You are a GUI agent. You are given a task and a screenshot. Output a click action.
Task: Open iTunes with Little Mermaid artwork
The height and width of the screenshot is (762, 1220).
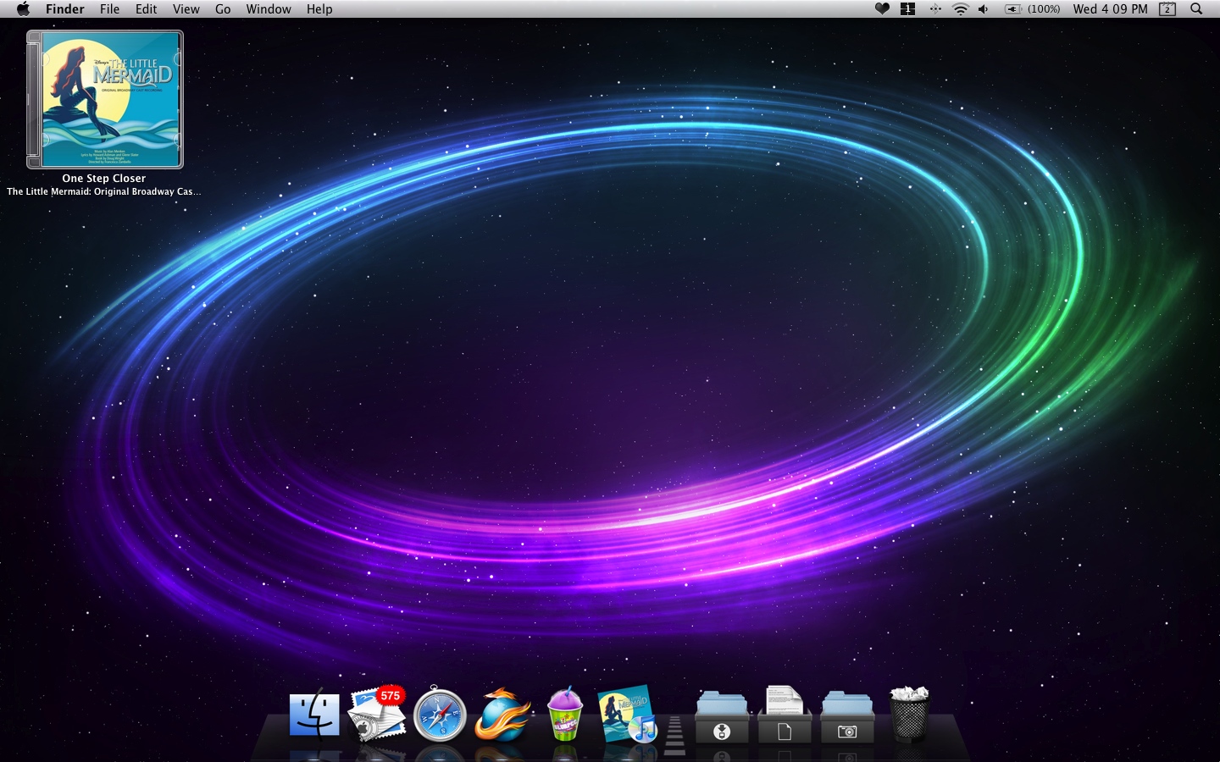point(627,715)
